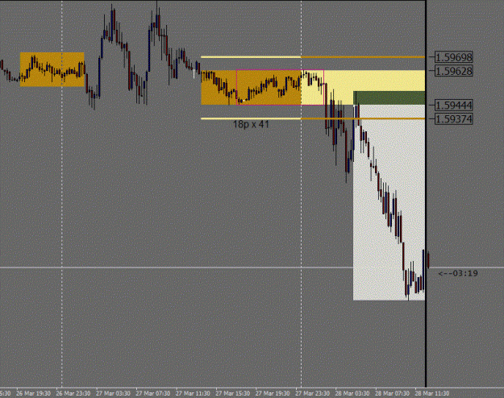Click the 18p x 41 range label
Image resolution: width=504 pixels, height=398 pixels.
tap(251, 124)
